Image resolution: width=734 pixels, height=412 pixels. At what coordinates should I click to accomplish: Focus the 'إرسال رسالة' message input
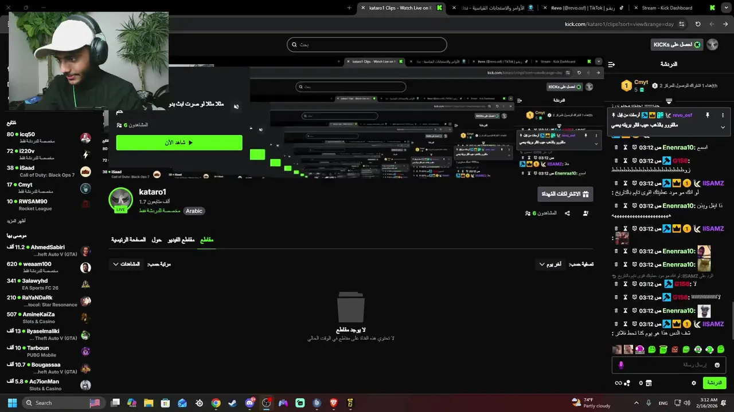(669, 365)
